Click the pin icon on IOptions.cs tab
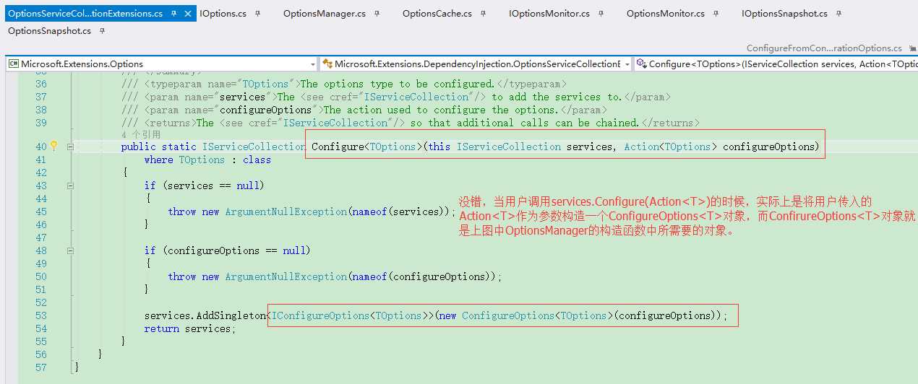Image resolution: width=918 pixels, height=384 pixels. 259,14
